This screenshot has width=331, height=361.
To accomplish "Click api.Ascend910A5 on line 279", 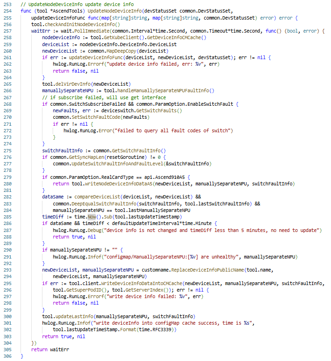I will click(x=165, y=177).
